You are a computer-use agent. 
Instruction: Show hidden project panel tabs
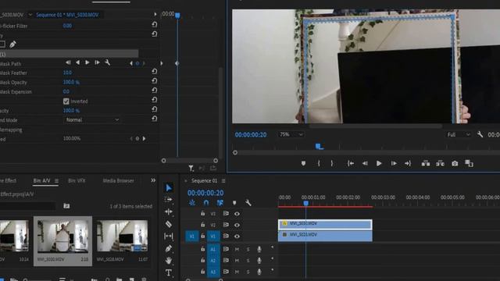153,180
